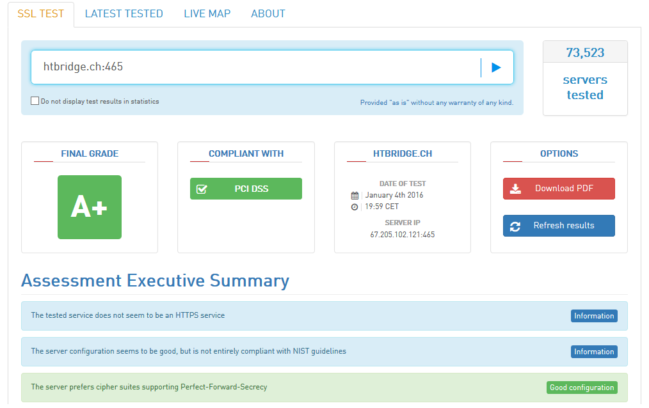Viewport: 649px width, 408px height.
Task: Open the LATEST TESTED tab
Action: 124,13
